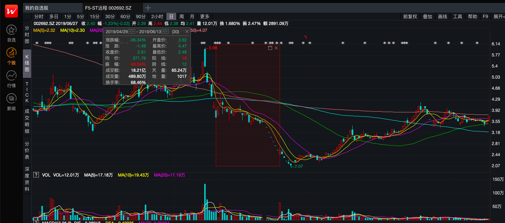Viewport: 505px width, 223px height.
Task: Click the F9 button
Action: pos(485,16)
